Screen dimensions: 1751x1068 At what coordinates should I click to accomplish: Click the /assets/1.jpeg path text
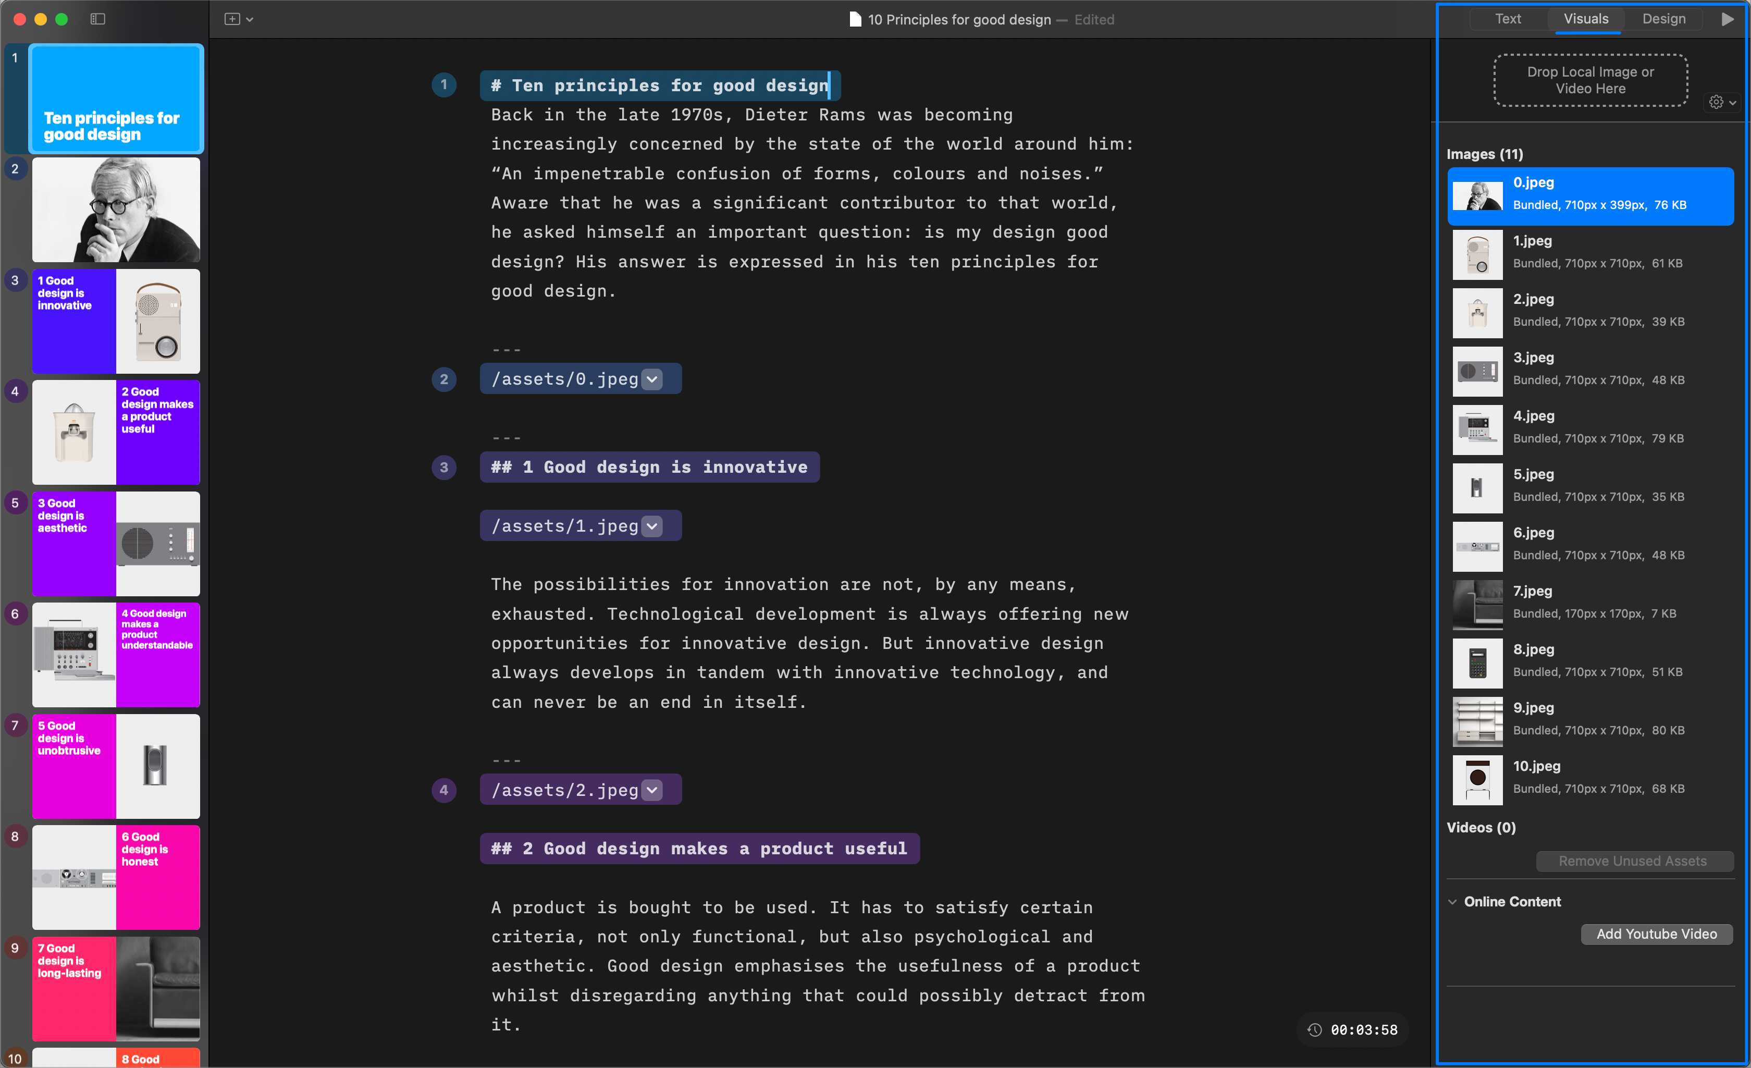coord(565,526)
